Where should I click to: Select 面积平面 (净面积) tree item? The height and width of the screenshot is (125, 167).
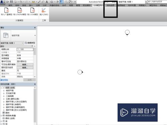pos(13,104)
